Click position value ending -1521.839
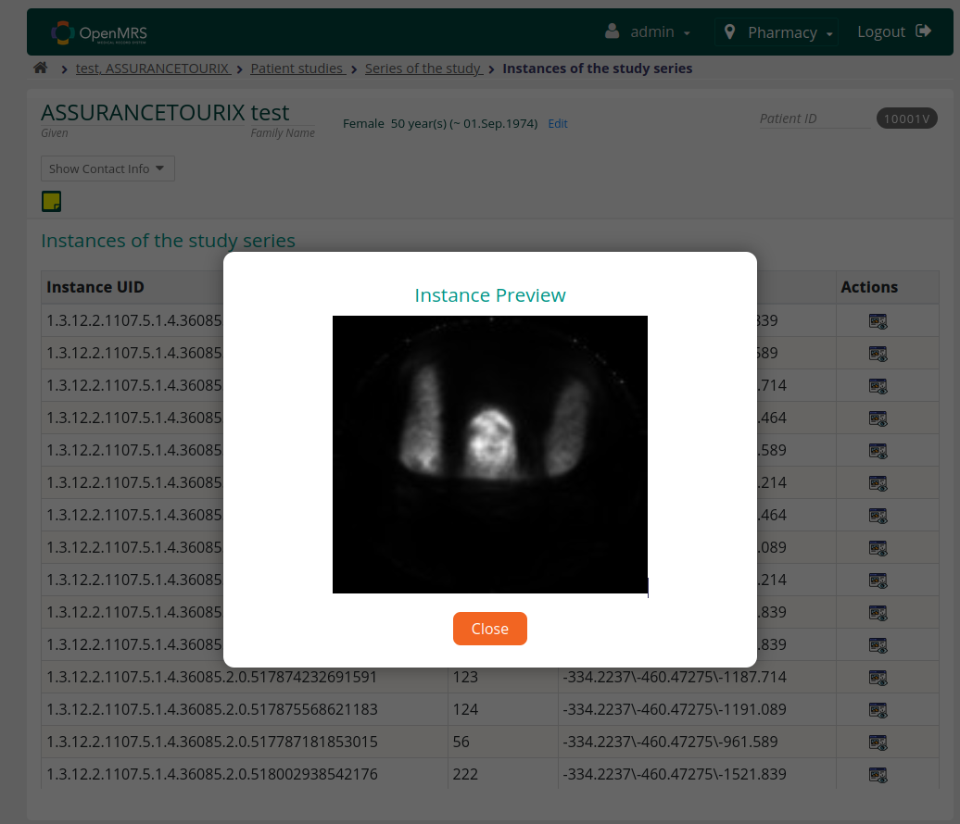The width and height of the screenshot is (960, 824). tap(674, 774)
